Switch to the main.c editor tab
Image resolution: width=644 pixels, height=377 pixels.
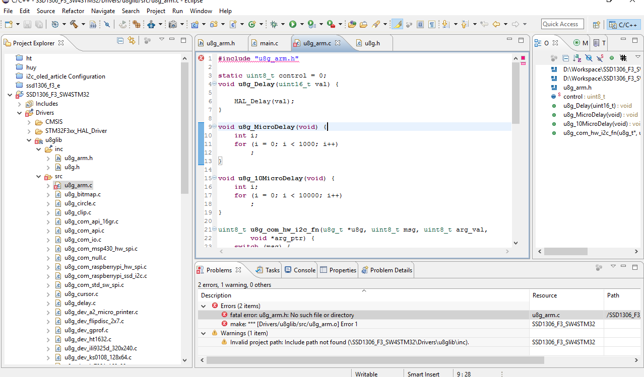coord(269,43)
